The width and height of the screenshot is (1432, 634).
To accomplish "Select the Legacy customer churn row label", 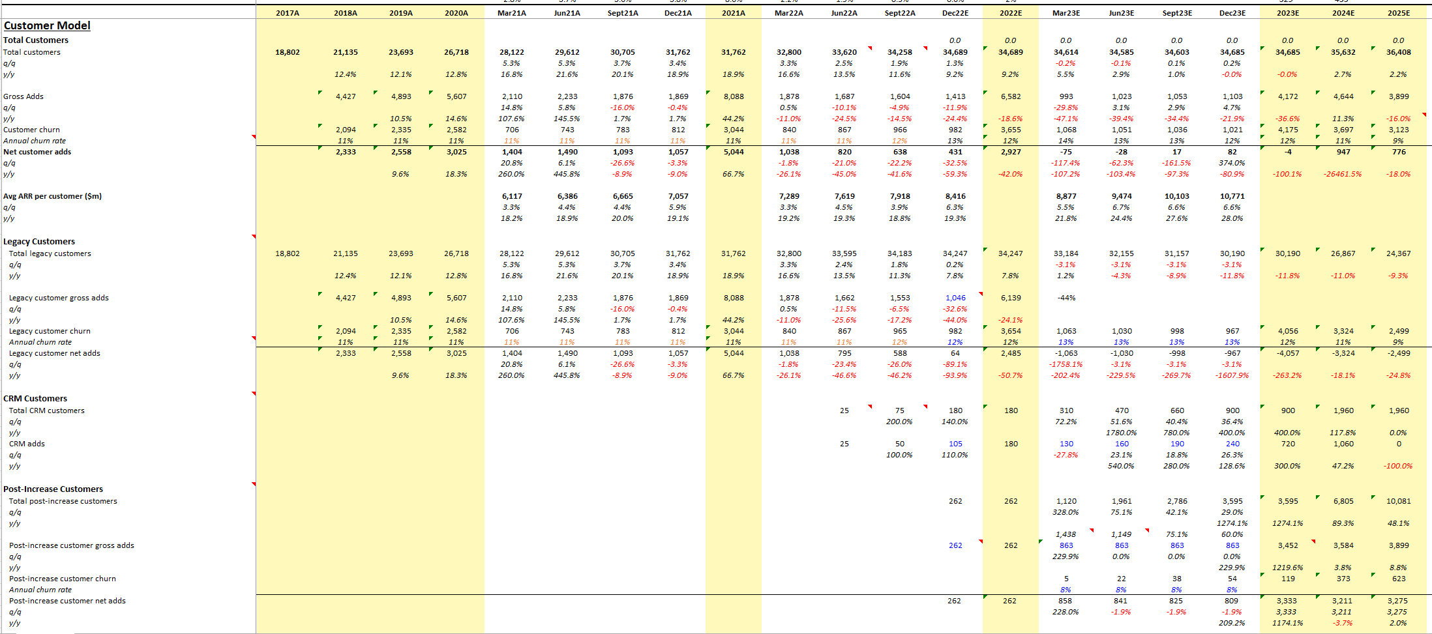I will coord(50,331).
